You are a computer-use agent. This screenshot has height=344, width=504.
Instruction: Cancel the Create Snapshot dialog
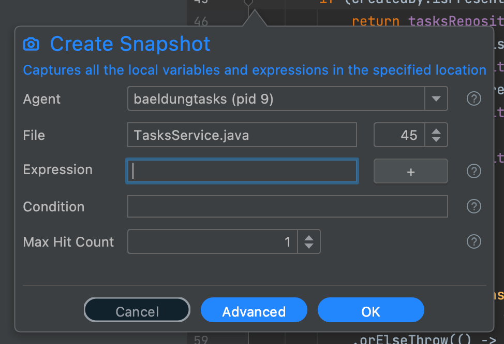click(137, 310)
